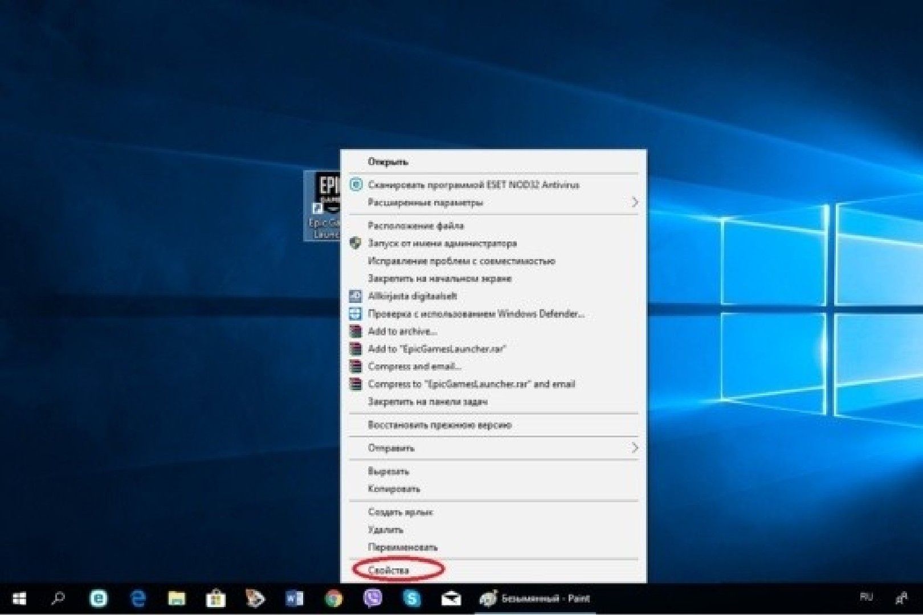Expand arrow next to Отправить
Viewport: 923px width, 615px height.
pyautogui.click(x=635, y=448)
